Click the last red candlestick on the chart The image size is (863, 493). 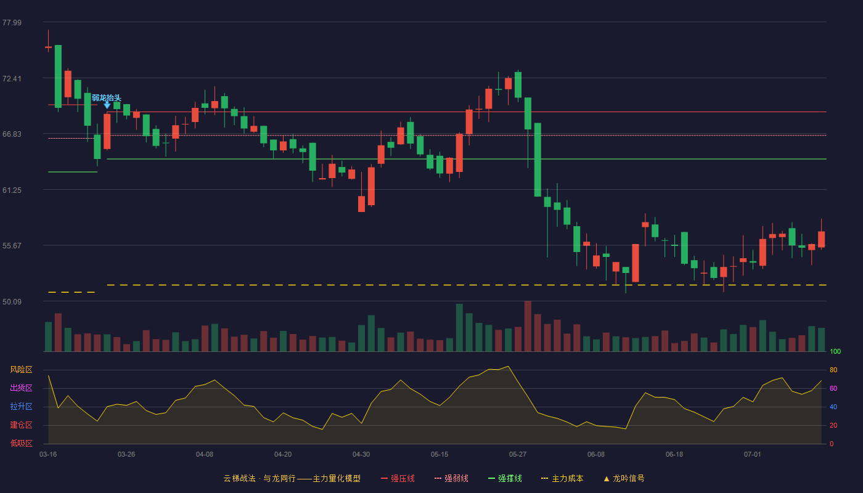click(x=821, y=240)
